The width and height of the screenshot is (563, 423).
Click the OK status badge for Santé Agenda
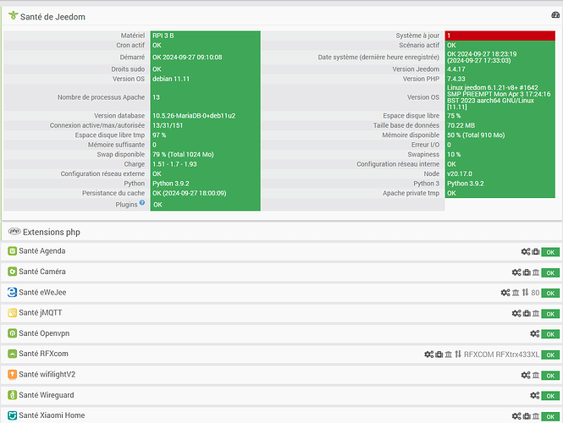[x=550, y=252]
